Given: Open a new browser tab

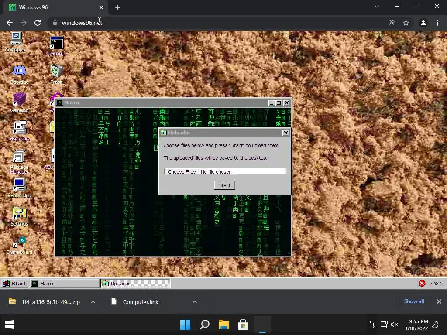Looking at the screenshot, I should pyautogui.click(x=118, y=7).
